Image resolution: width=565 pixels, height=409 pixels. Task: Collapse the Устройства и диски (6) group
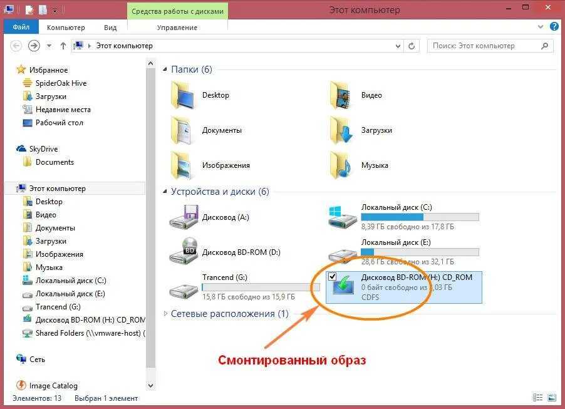click(165, 192)
